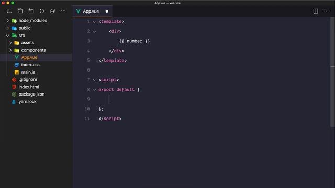
Task: Click the CSS icon beside index.css
Action: (x=16, y=65)
